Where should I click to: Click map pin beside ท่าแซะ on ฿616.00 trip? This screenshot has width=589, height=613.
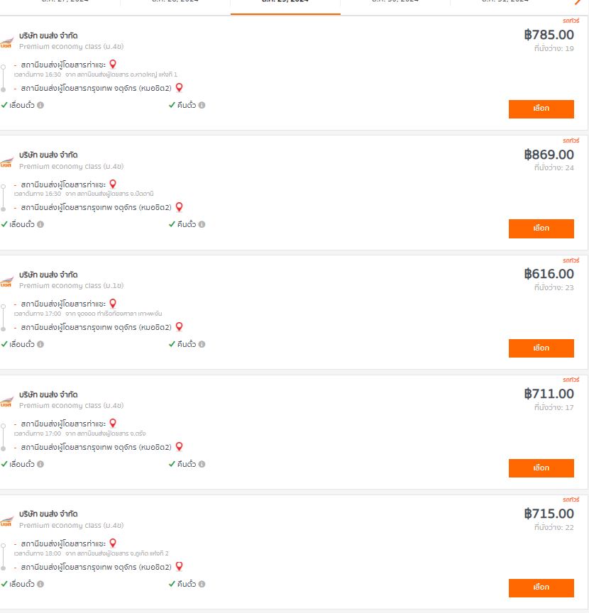113,304
